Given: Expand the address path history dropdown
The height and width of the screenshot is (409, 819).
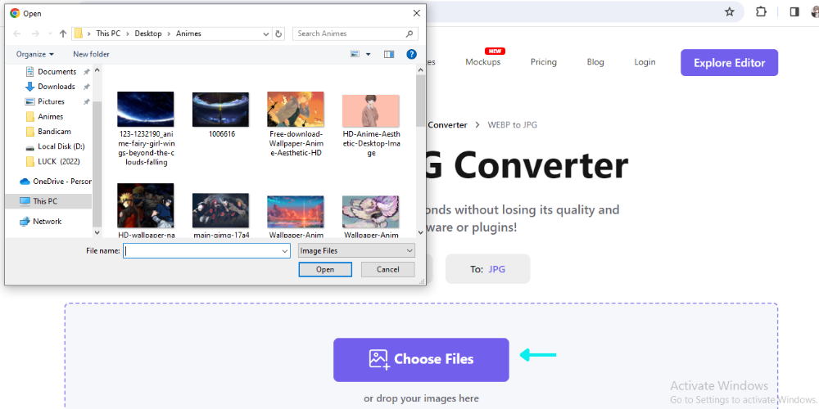Looking at the screenshot, I should [266, 34].
